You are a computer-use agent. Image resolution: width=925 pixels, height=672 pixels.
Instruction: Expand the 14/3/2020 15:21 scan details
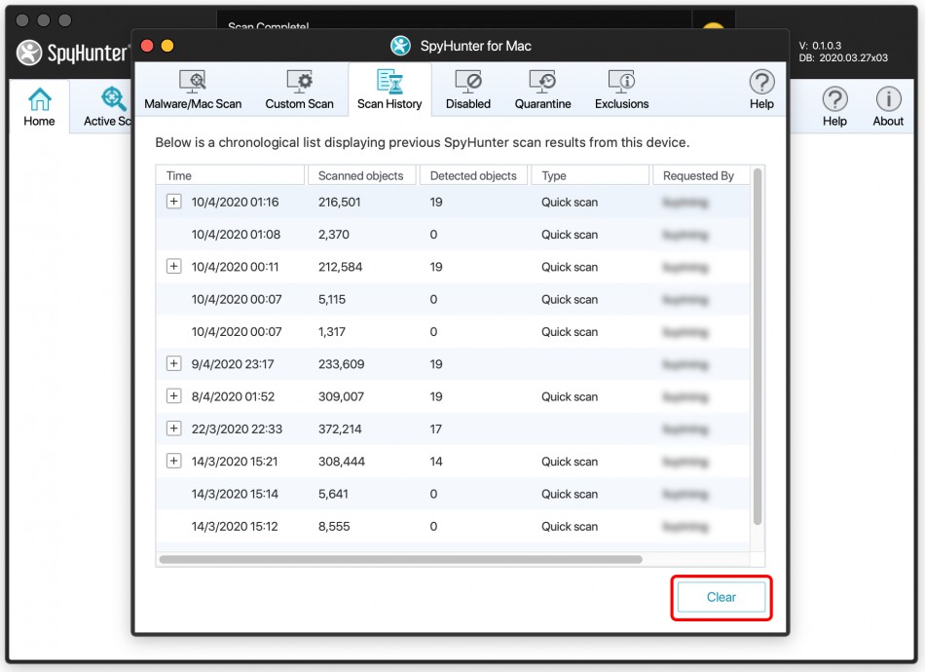pos(173,461)
